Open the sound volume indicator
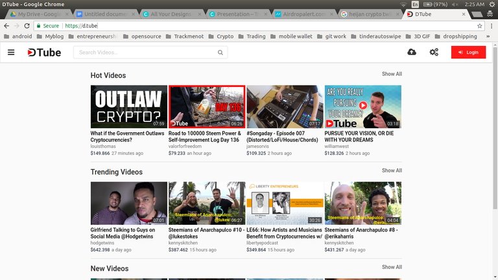This screenshot has width=498, height=280. (x=455, y=5)
